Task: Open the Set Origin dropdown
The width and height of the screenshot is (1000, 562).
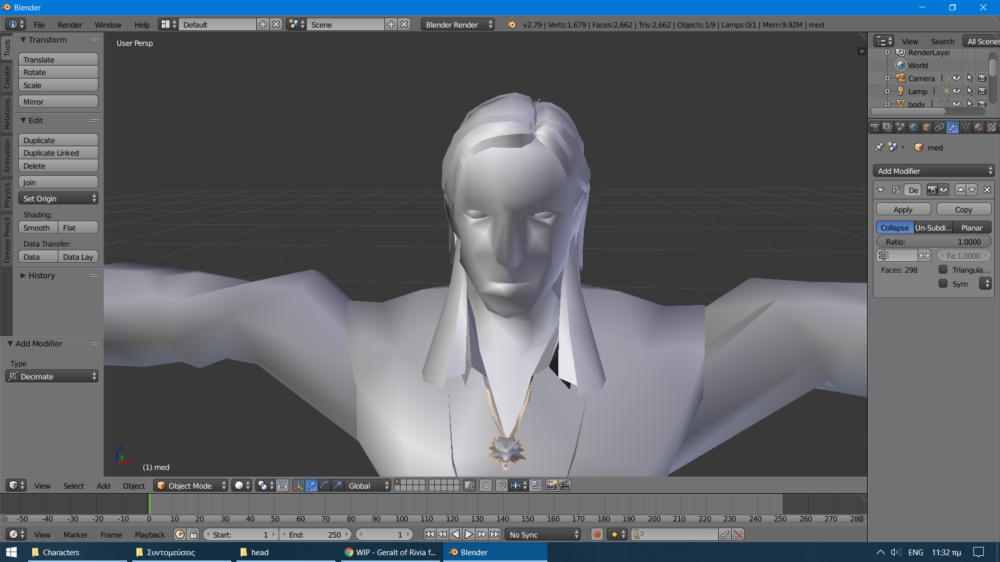Action: 58,198
